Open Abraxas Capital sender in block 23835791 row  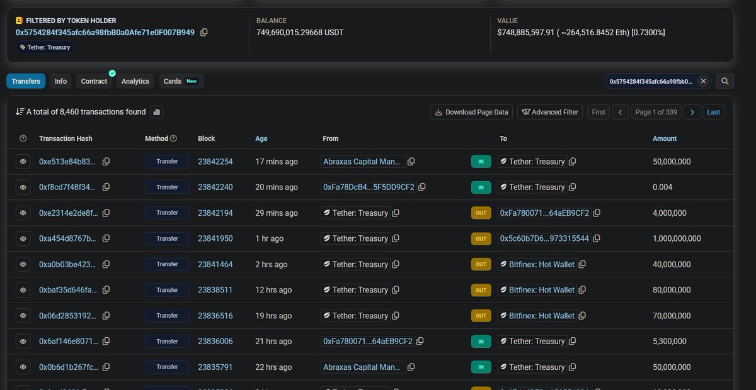click(362, 367)
